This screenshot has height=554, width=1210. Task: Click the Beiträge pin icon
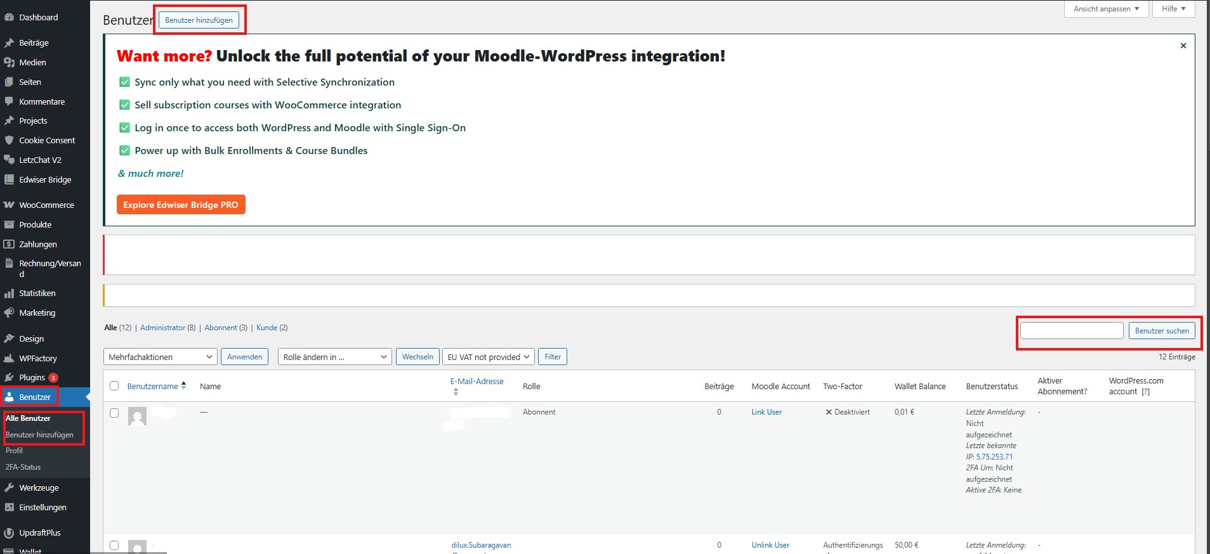9,43
